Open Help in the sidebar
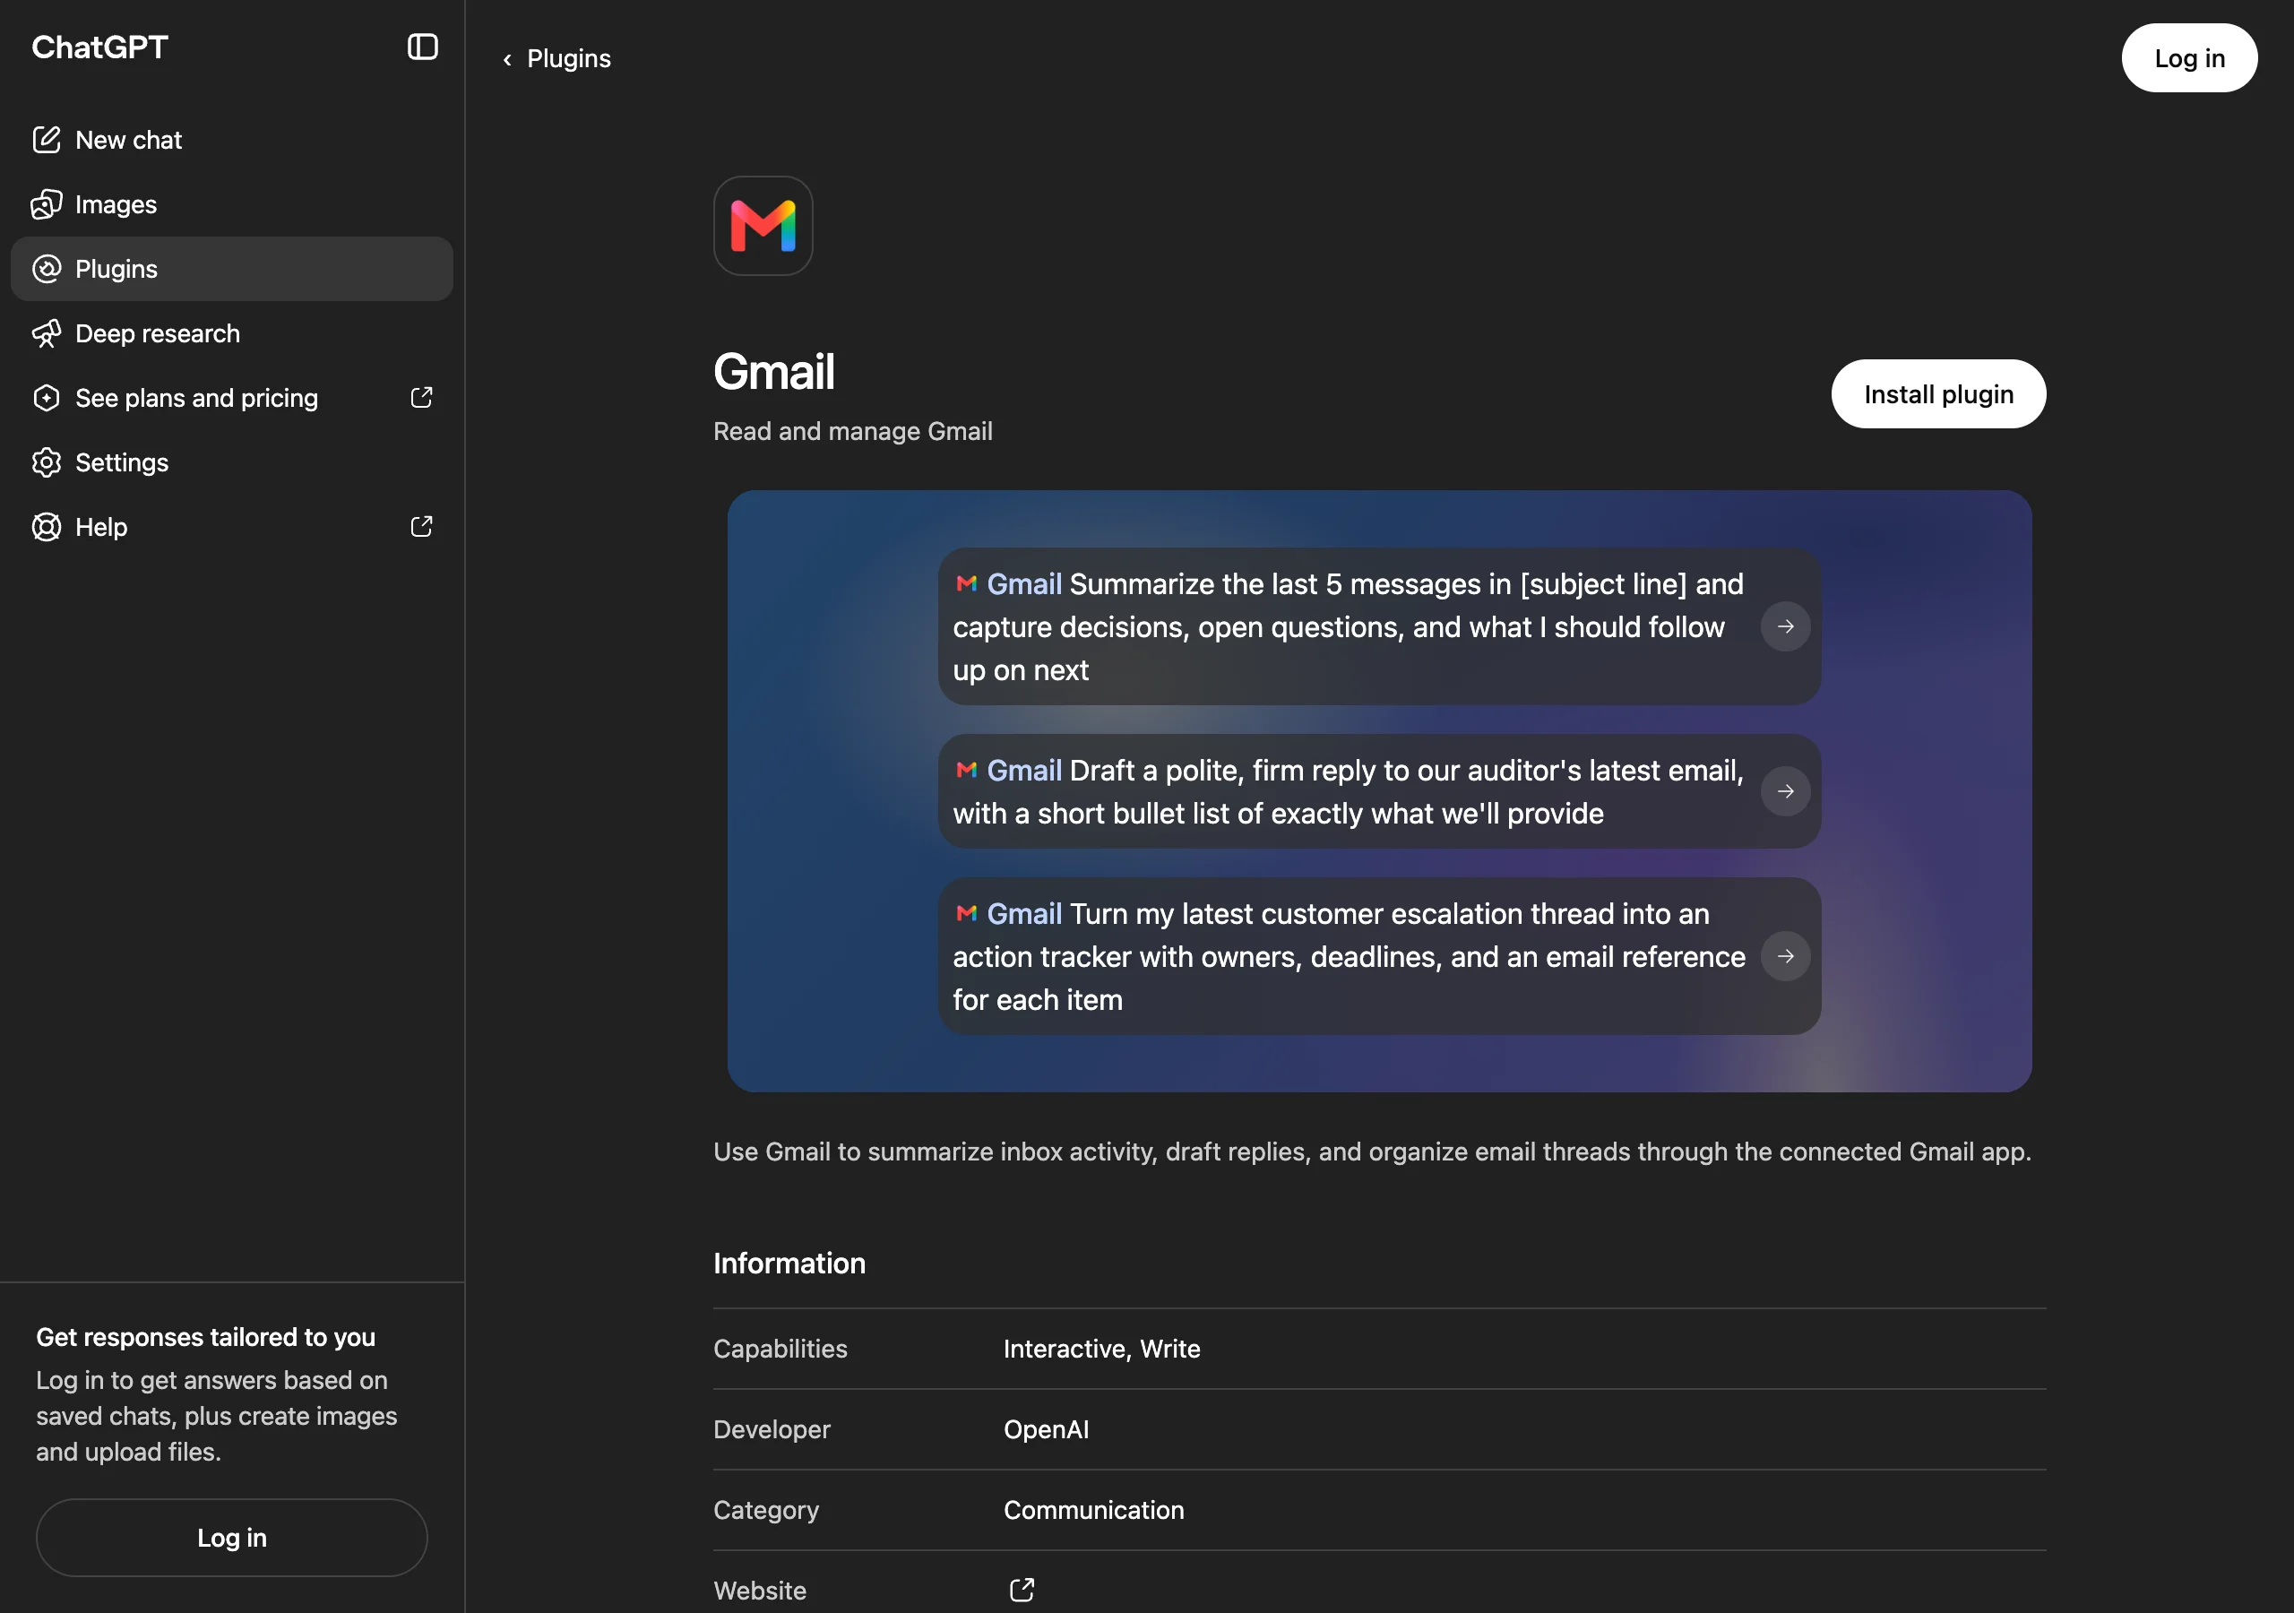 pyautogui.click(x=232, y=527)
